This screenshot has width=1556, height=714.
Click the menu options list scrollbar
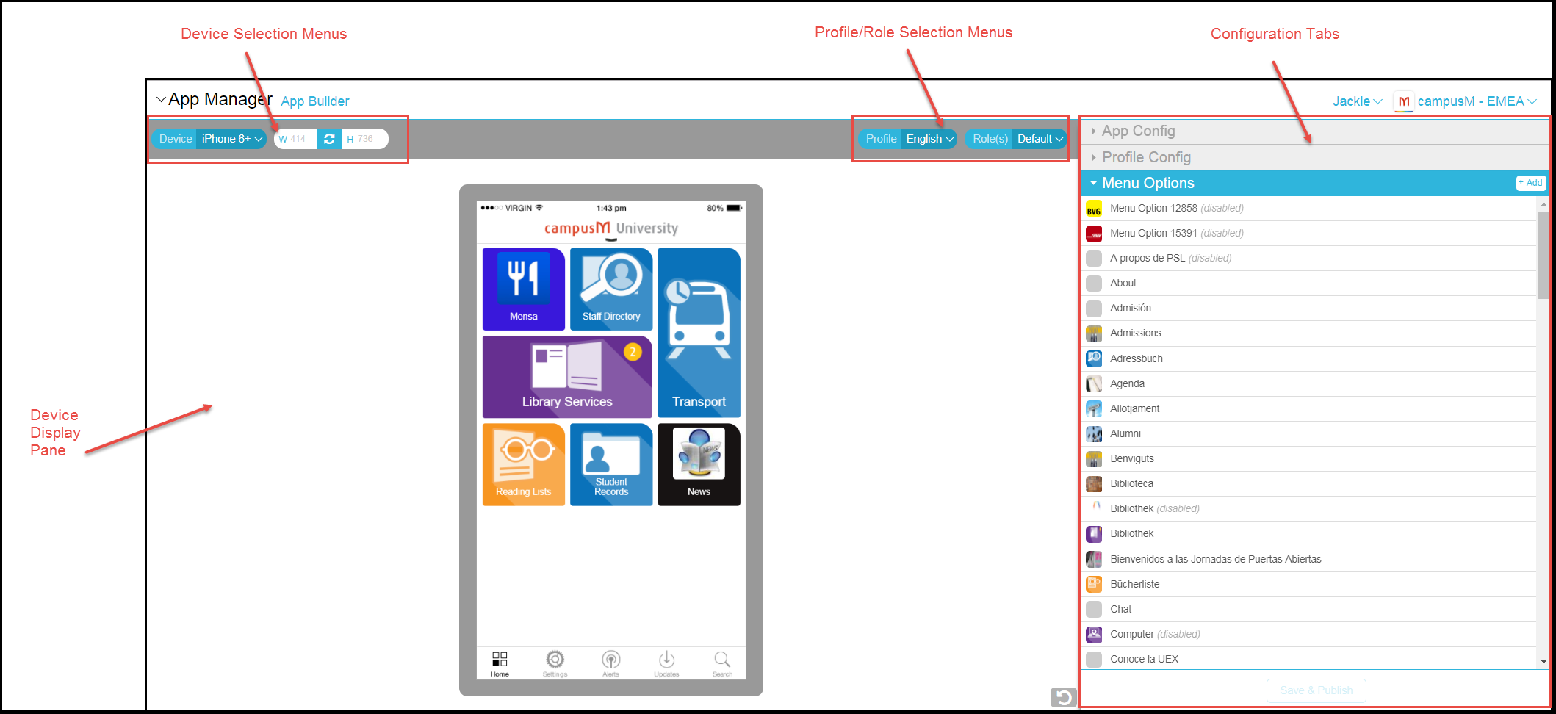point(1543,254)
